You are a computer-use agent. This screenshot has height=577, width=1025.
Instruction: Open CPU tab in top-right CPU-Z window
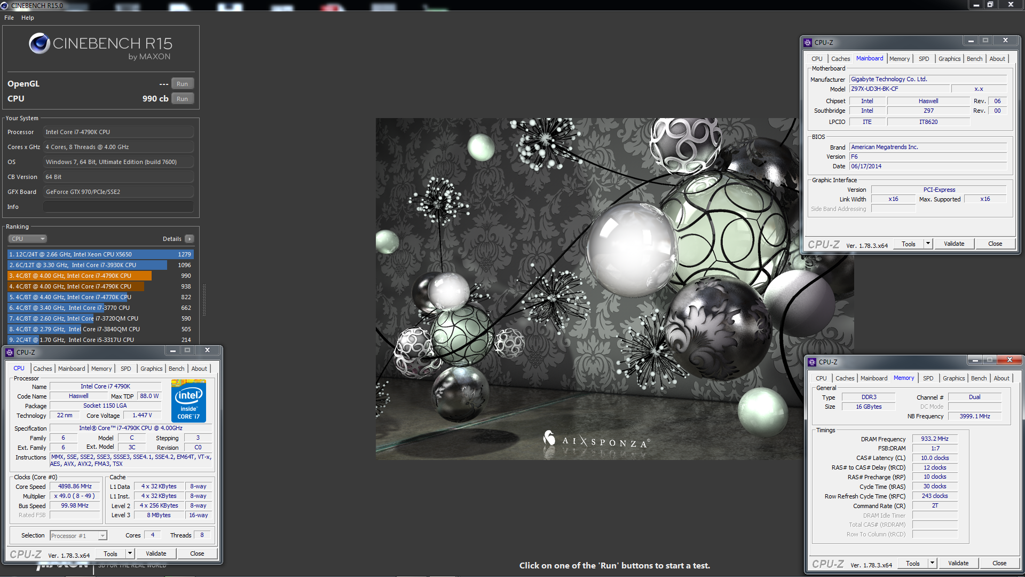817,59
